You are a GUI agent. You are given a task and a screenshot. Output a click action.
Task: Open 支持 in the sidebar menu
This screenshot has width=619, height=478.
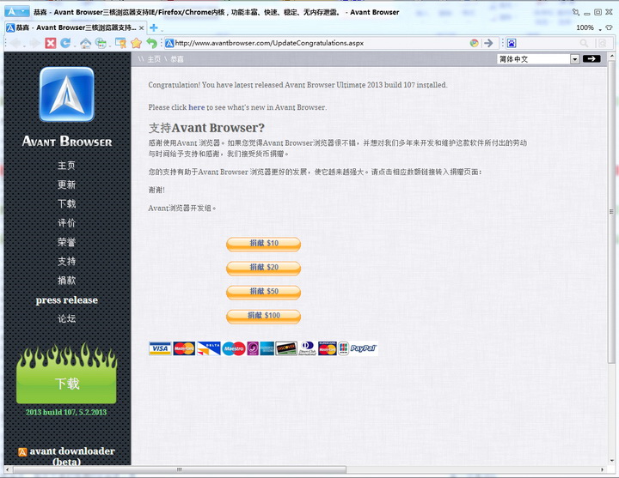click(66, 261)
